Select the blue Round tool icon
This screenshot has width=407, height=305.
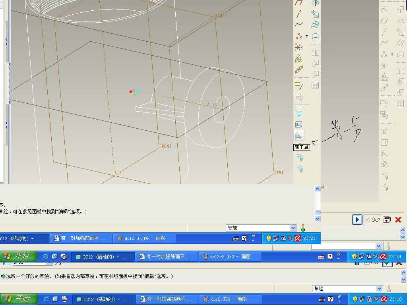[299, 158]
